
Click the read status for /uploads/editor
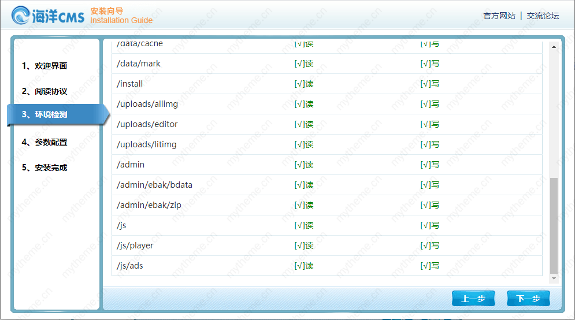304,124
